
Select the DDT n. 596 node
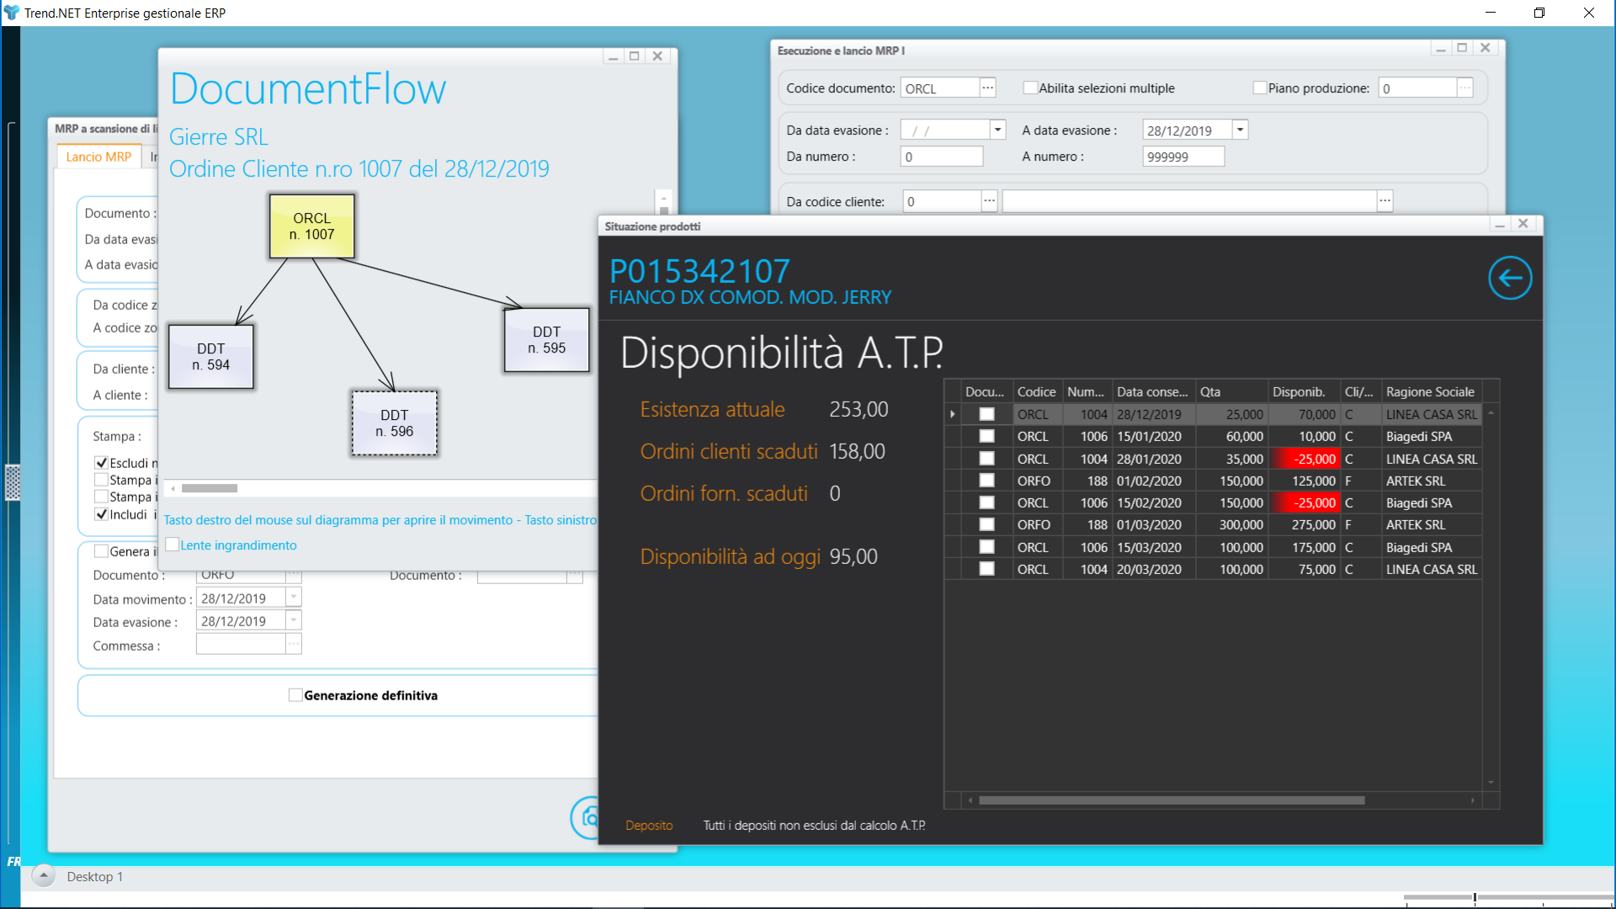point(394,423)
